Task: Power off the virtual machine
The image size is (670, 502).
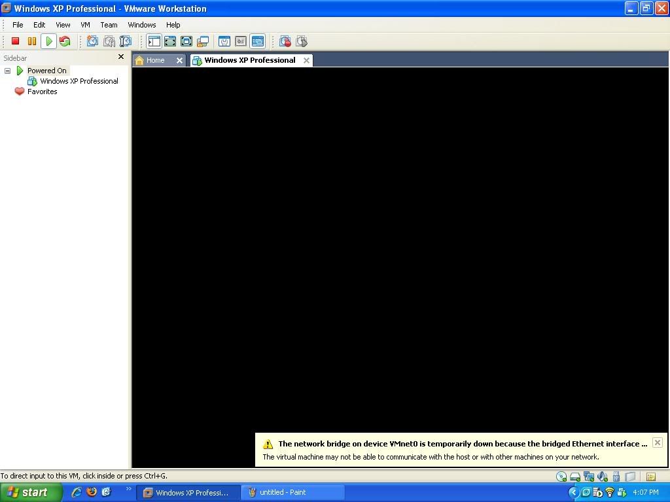Action: pos(14,41)
